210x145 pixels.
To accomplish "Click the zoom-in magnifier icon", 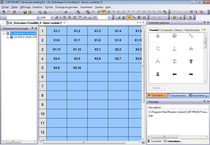I will click(202, 12).
